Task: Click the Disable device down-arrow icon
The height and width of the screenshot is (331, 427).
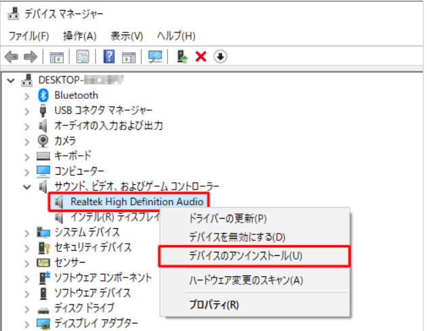Action: coord(220,57)
